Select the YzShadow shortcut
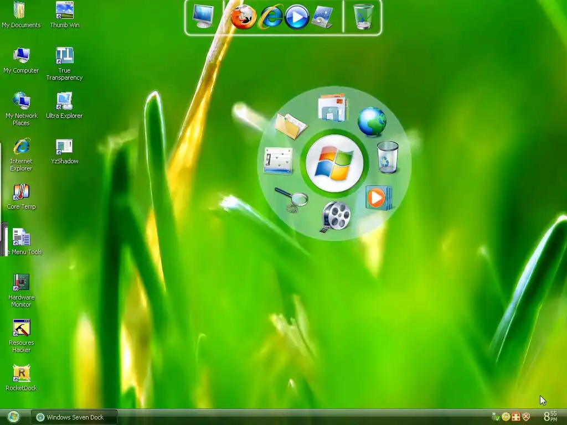This screenshot has height=425, width=567. [x=64, y=151]
